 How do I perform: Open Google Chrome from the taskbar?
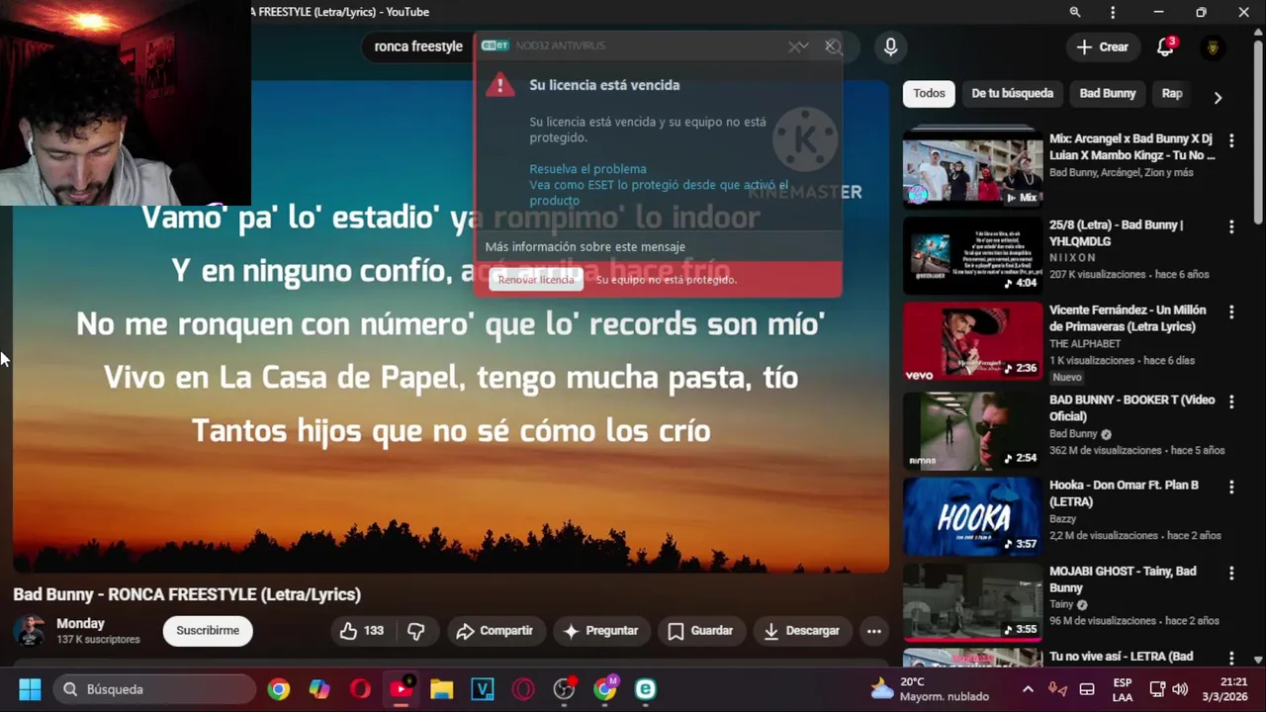pos(279,689)
